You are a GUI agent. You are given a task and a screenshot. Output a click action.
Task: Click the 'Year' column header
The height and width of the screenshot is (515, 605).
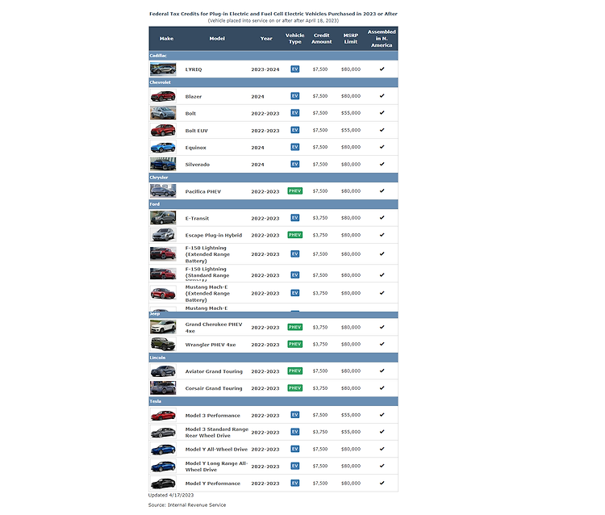(x=266, y=39)
